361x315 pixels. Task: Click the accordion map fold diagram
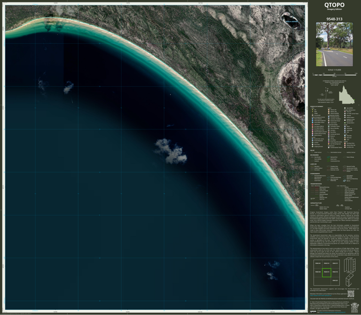coord(350,265)
